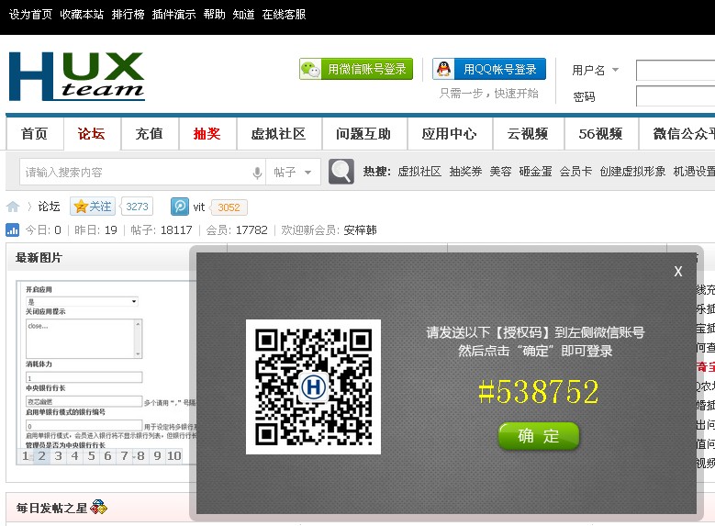Click 排行榜 in the top bar
Viewport: 715px width, 526px height.
pos(128,15)
